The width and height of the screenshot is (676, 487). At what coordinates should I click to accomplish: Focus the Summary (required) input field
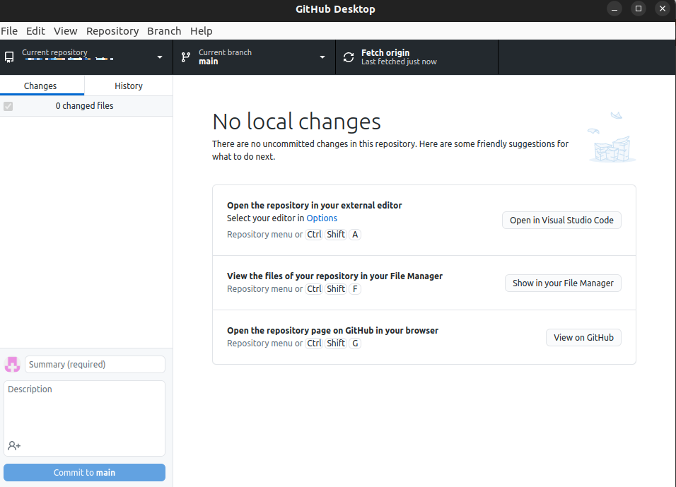95,365
